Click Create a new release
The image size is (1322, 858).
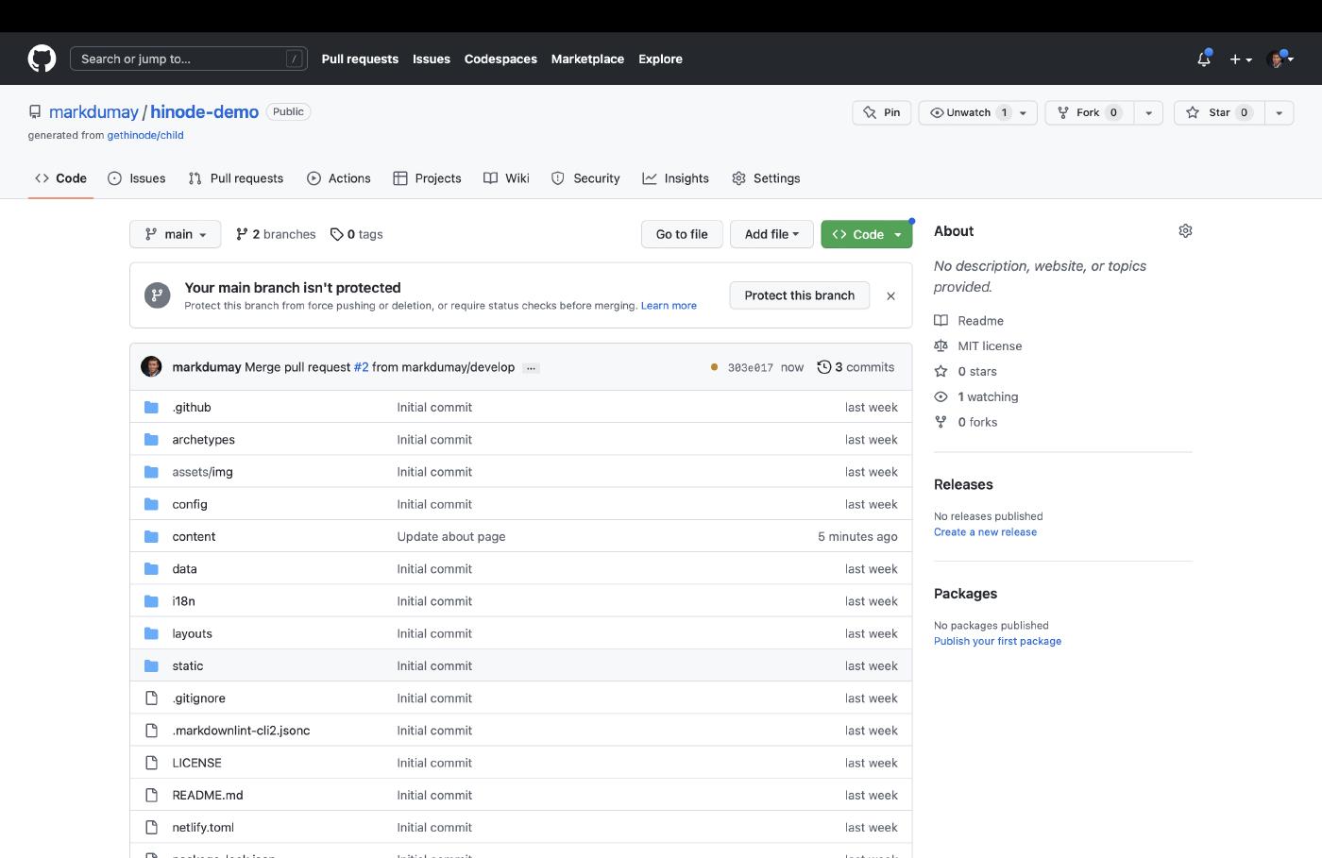coord(985,532)
